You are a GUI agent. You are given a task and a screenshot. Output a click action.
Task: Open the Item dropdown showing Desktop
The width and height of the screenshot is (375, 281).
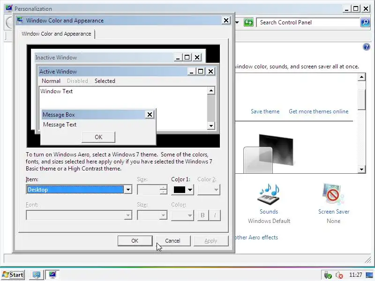[79, 190]
